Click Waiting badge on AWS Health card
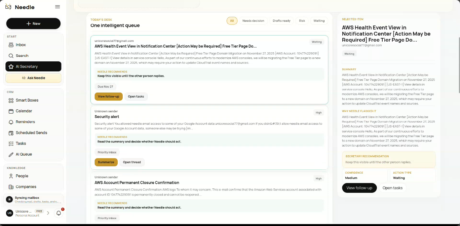 (x=317, y=42)
